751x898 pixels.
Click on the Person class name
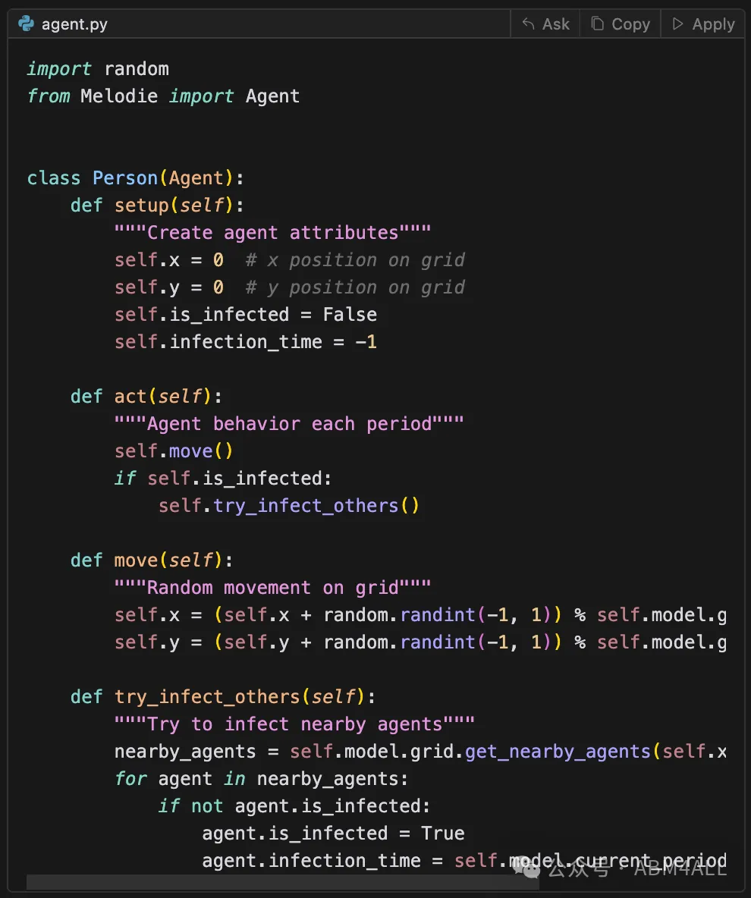(125, 178)
